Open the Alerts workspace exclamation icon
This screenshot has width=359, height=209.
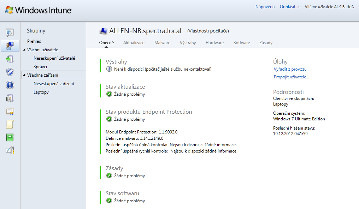tap(10, 85)
